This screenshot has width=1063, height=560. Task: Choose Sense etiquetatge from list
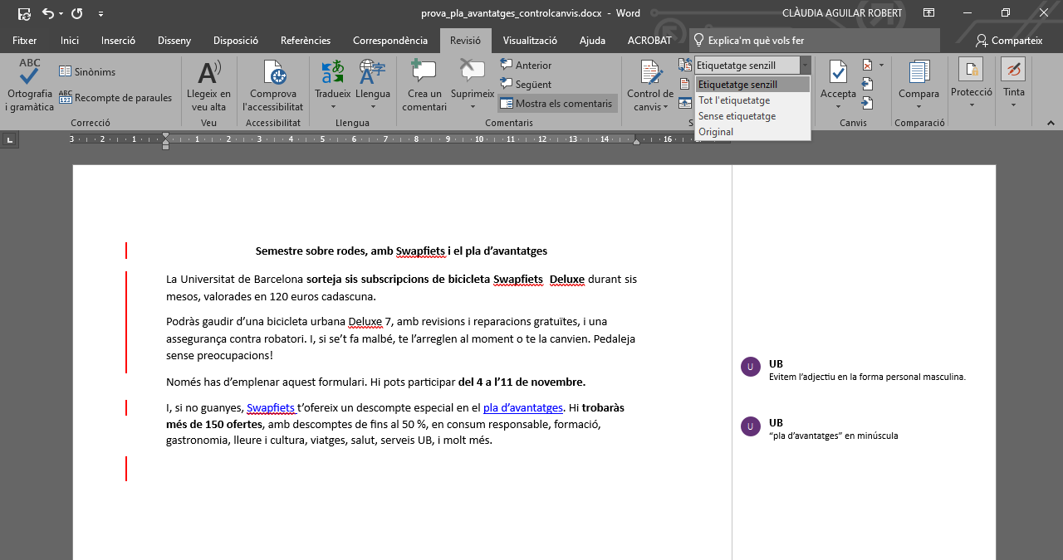point(737,116)
